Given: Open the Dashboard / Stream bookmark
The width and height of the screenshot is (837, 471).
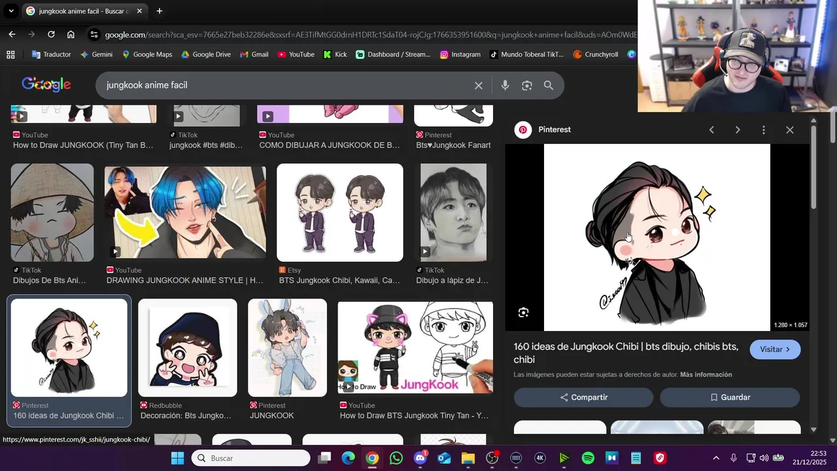Looking at the screenshot, I should (x=393, y=54).
